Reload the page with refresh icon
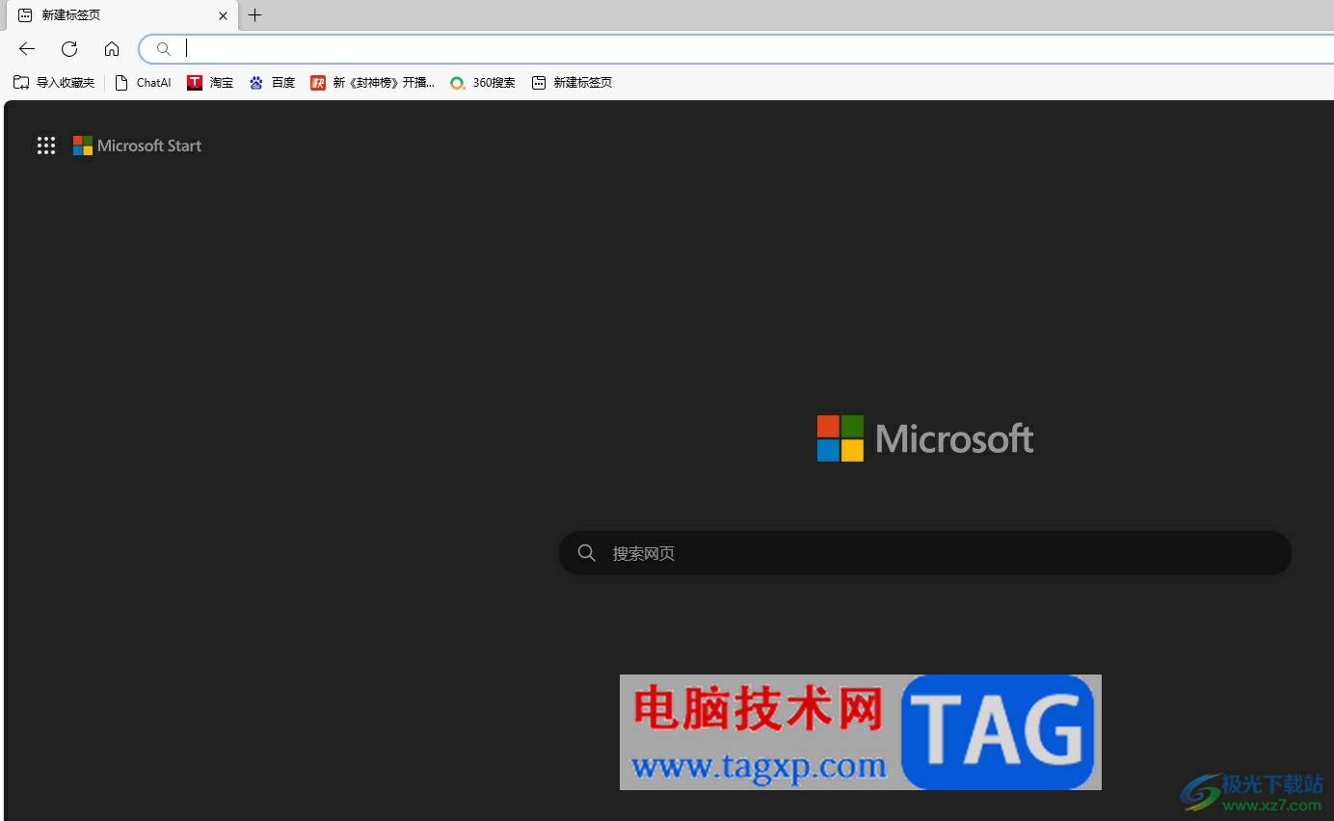The height and width of the screenshot is (821, 1334). tap(69, 48)
